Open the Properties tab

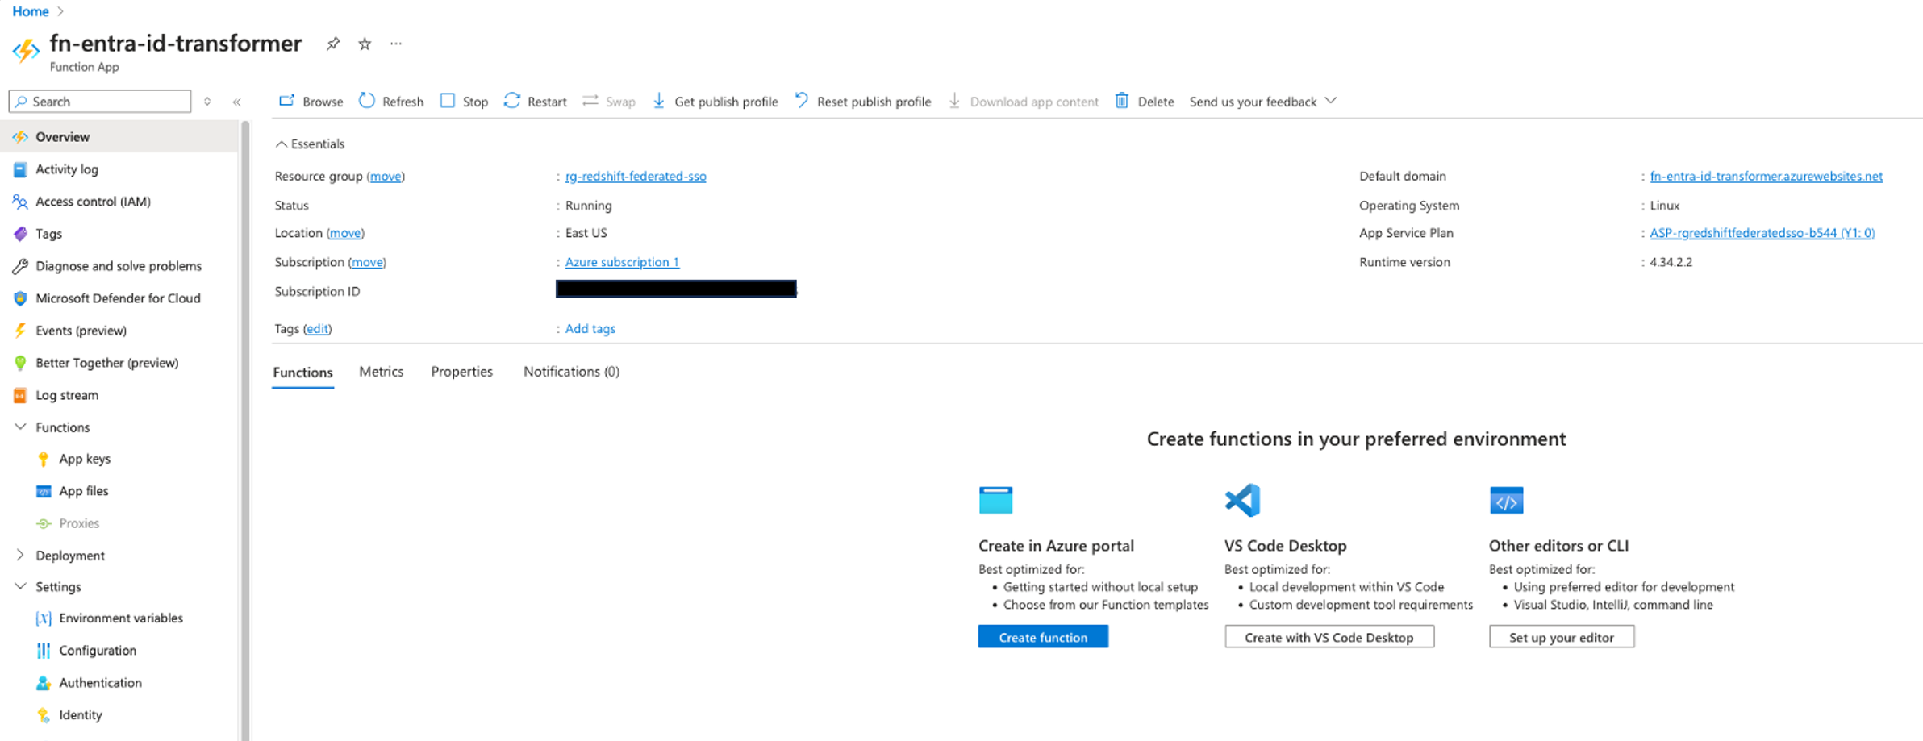click(461, 371)
